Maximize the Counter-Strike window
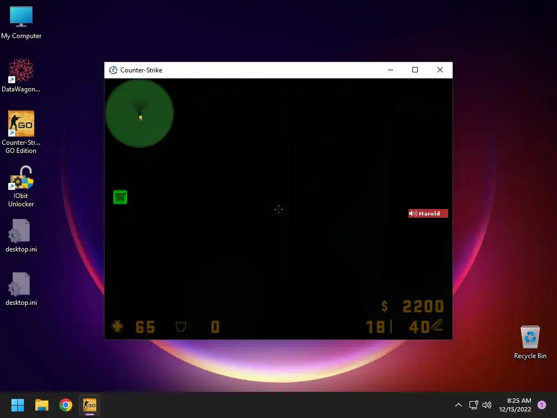Image resolution: width=557 pixels, height=418 pixels. 415,70
